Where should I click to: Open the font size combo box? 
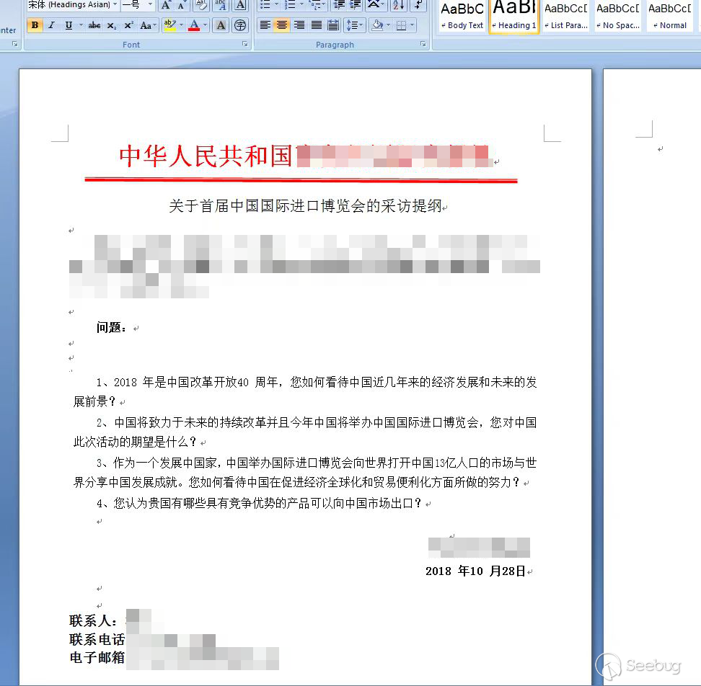pyautogui.click(x=138, y=5)
